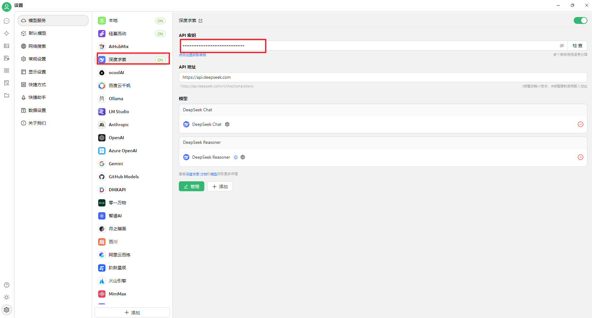Select the 百度云千帆 provider
The width and height of the screenshot is (592, 318).
coord(132,86)
